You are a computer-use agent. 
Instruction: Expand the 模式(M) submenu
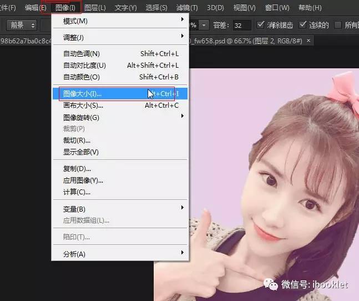(120, 21)
